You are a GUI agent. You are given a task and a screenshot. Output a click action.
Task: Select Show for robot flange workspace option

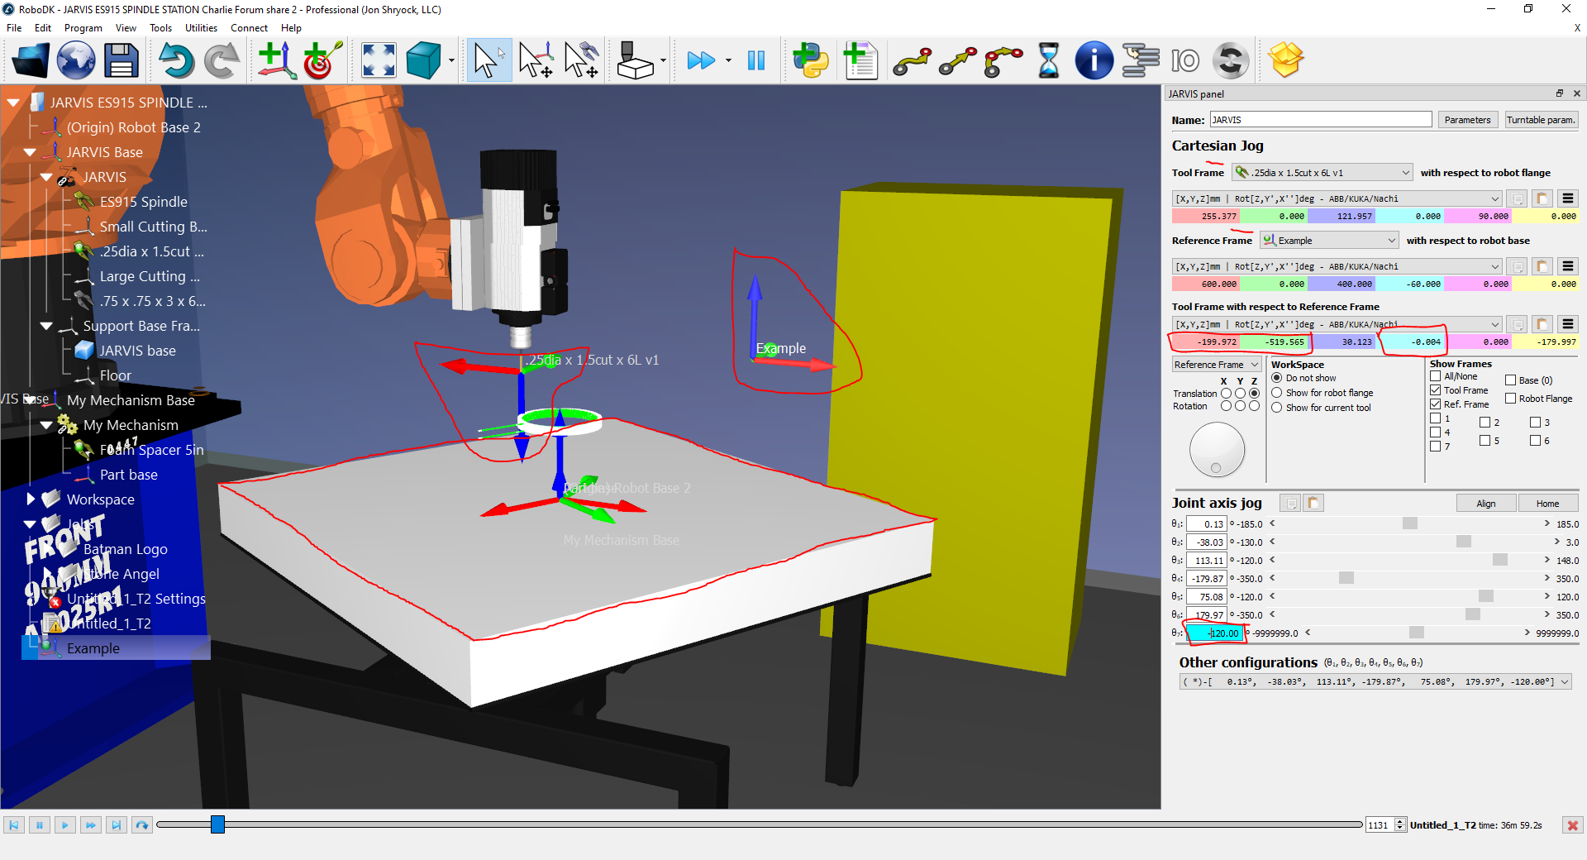click(1277, 393)
